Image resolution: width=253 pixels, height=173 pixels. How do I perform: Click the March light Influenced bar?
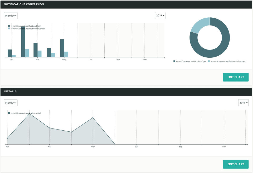point(40,54)
